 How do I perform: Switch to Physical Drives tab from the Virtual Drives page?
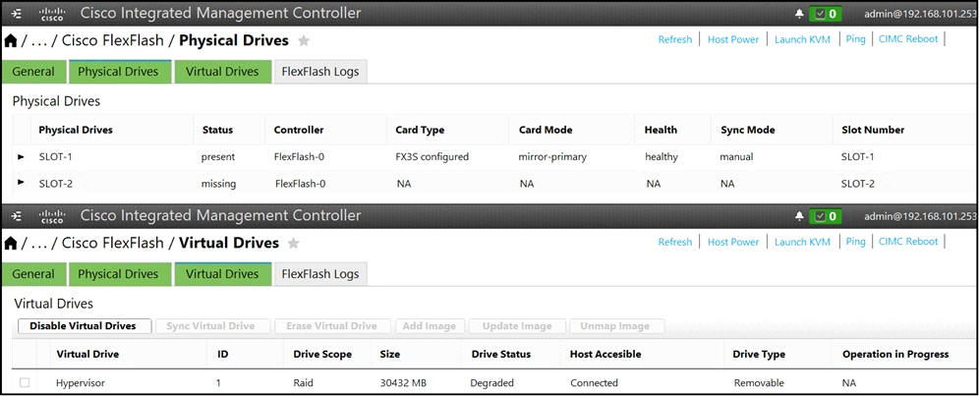click(x=118, y=273)
